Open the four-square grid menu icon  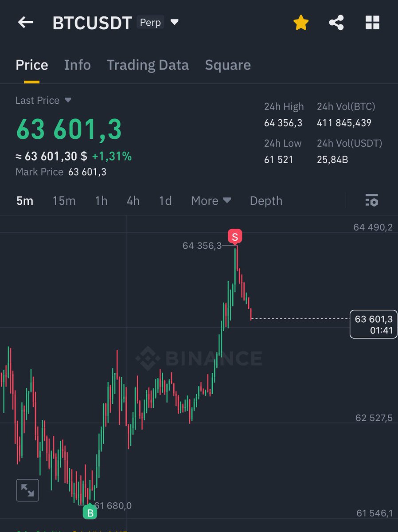tap(372, 23)
